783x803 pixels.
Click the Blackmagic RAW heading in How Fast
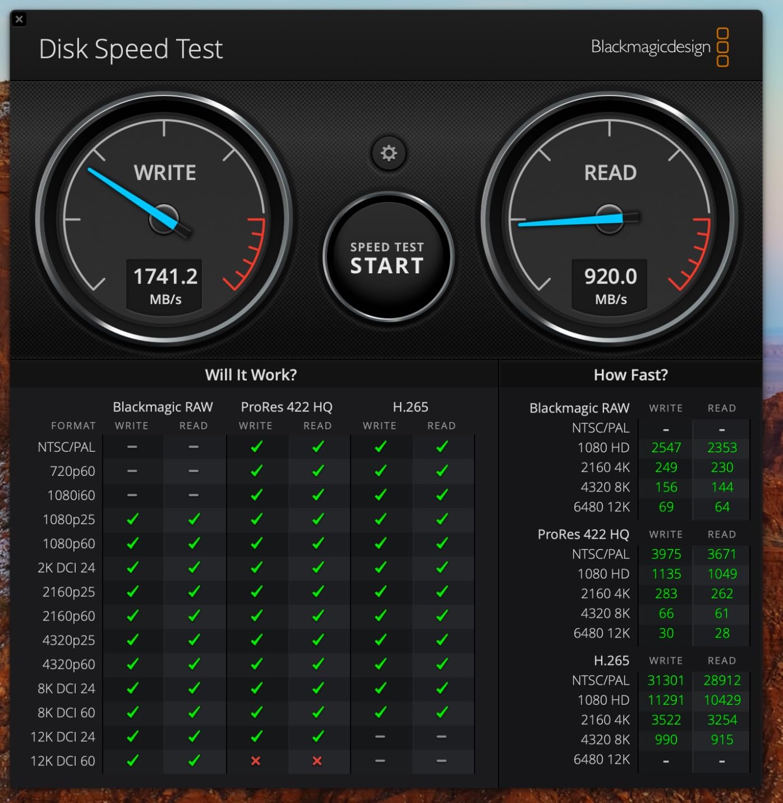(x=579, y=408)
